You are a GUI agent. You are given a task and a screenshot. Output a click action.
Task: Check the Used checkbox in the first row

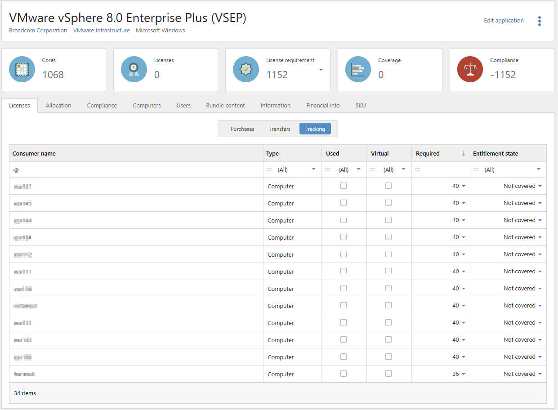pos(344,186)
